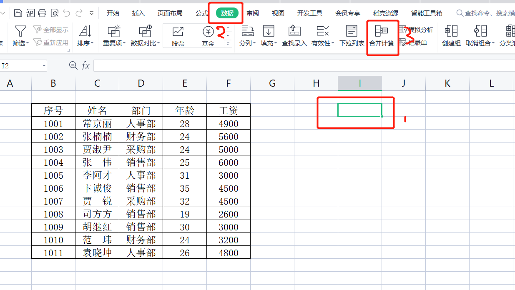
Task: Click the fx insert function icon
Action: tap(85, 65)
